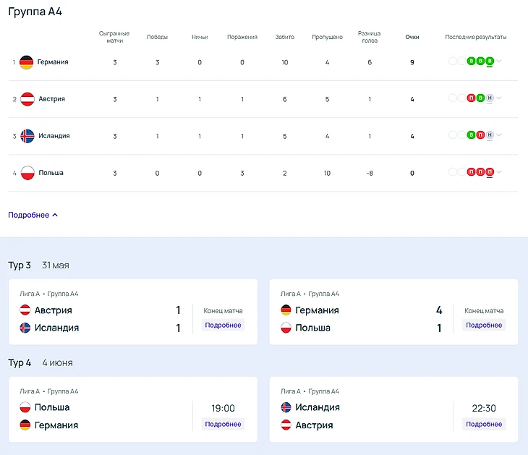Click Iceland's flag in the standings table
Viewport: 528px width, 455px height.
[x=27, y=136]
